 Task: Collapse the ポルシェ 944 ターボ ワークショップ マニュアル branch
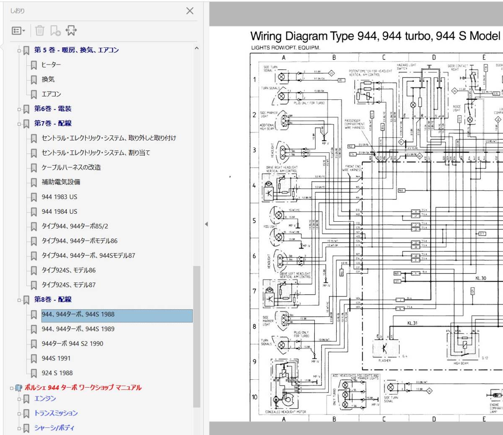(12, 388)
